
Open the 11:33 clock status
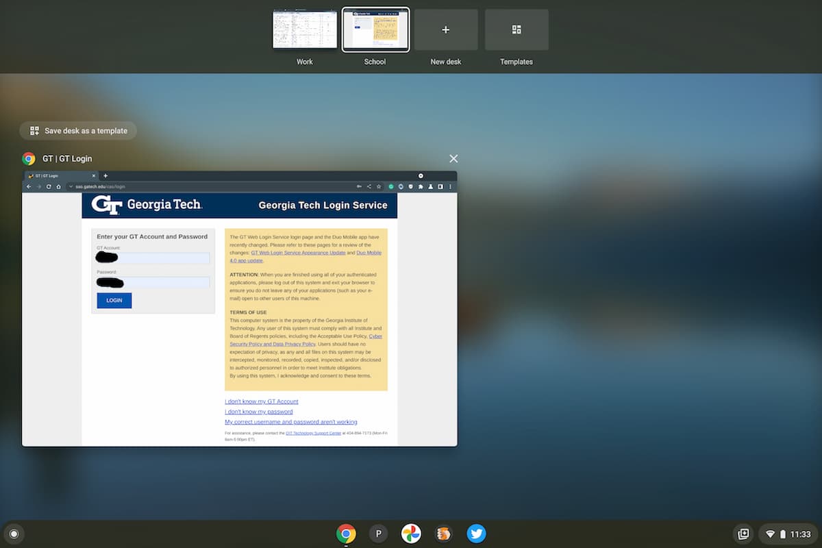[800, 534]
